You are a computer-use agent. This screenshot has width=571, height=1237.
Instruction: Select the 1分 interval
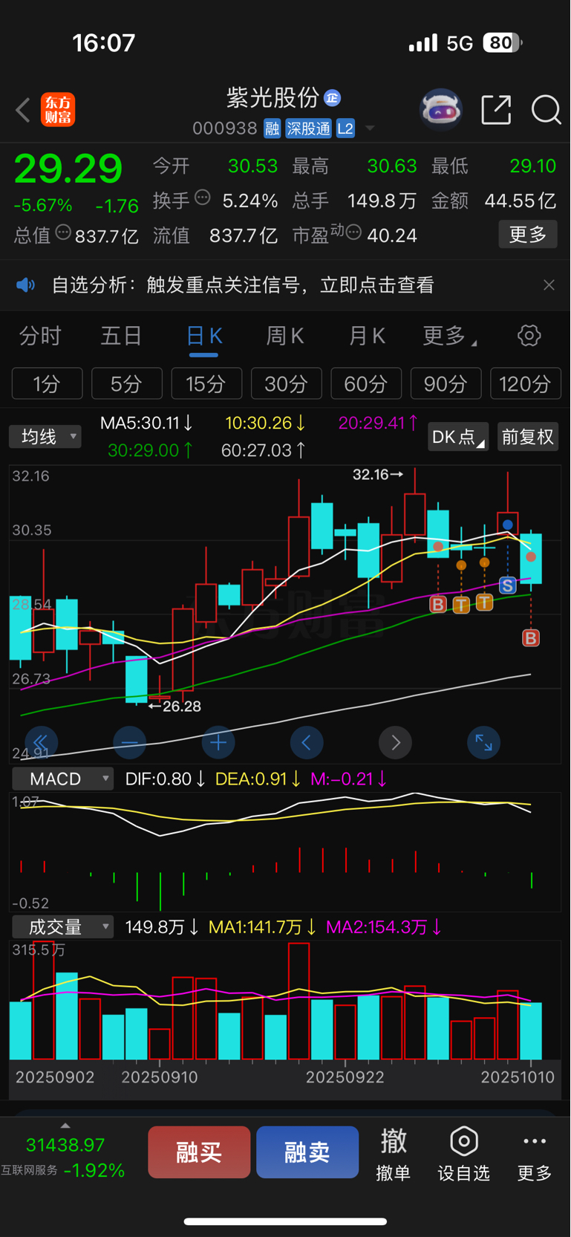coord(47,384)
